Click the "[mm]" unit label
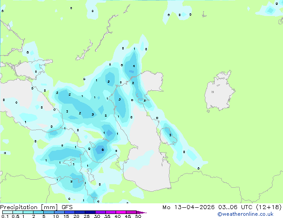 (x=50, y=207)
